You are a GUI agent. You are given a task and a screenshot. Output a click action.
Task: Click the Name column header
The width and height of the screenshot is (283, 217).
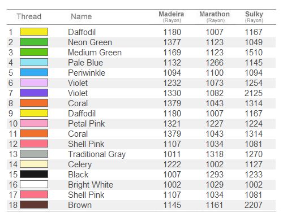82,16
